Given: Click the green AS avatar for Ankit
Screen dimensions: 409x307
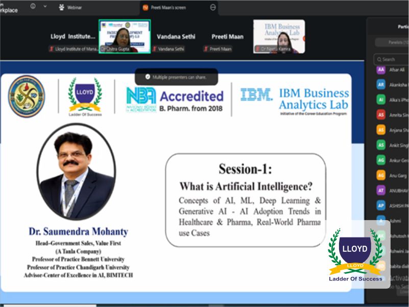Looking at the screenshot, I should click(381, 145).
